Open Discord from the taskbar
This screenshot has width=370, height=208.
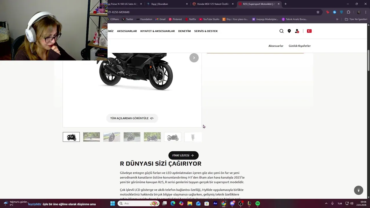[x=232, y=203]
